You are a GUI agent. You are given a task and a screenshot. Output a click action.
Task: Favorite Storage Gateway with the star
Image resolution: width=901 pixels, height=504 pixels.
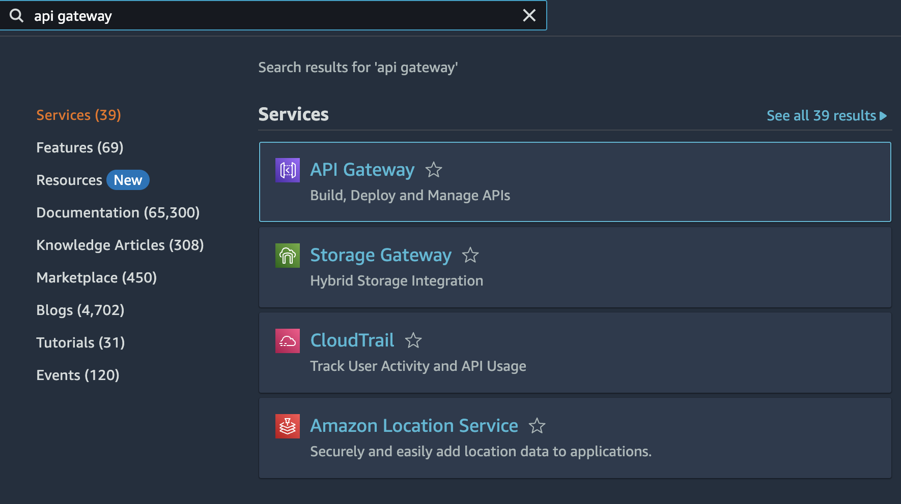(470, 255)
